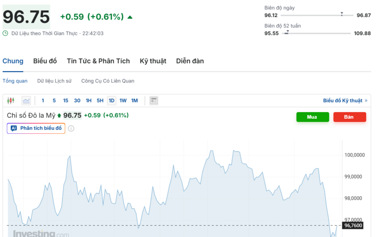
Task: Click the green up arrow beside +0.61%
Action: point(130,17)
